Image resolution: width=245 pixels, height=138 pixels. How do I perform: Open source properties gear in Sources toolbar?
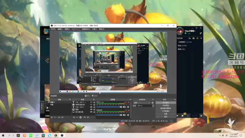click(81, 117)
